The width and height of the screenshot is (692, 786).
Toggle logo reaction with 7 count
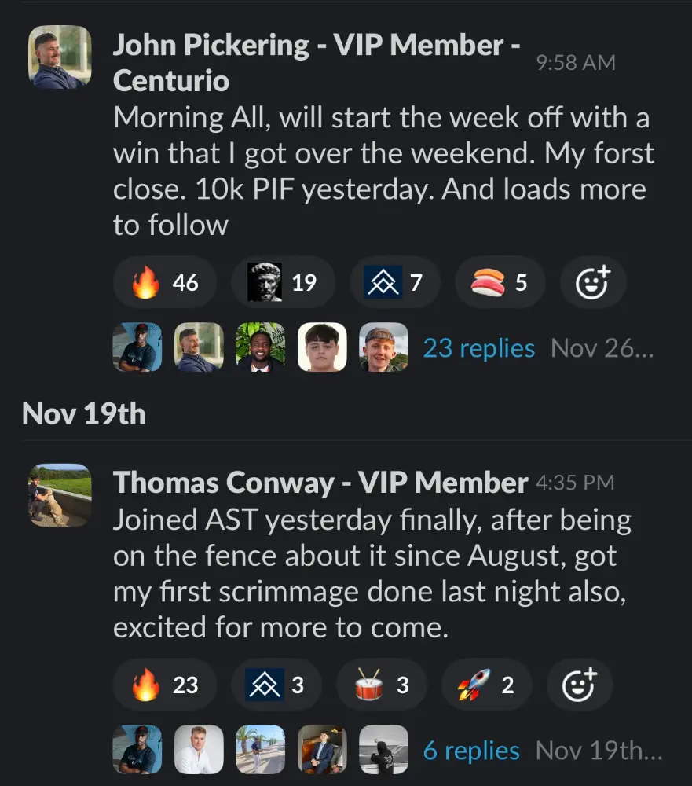tap(394, 282)
